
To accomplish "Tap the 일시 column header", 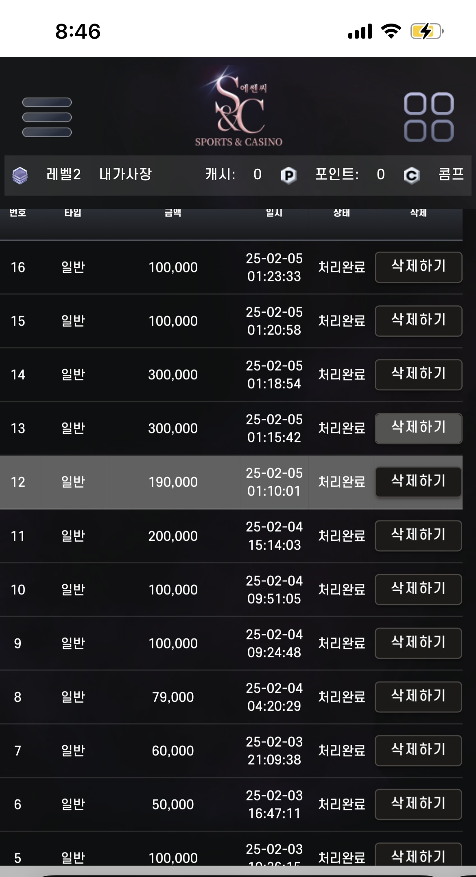I will (274, 212).
